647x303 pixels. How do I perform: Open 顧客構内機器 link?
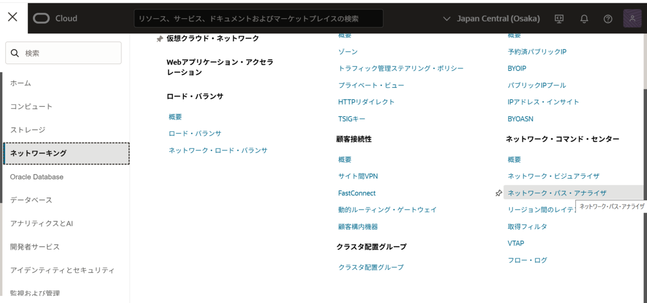pyautogui.click(x=358, y=227)
